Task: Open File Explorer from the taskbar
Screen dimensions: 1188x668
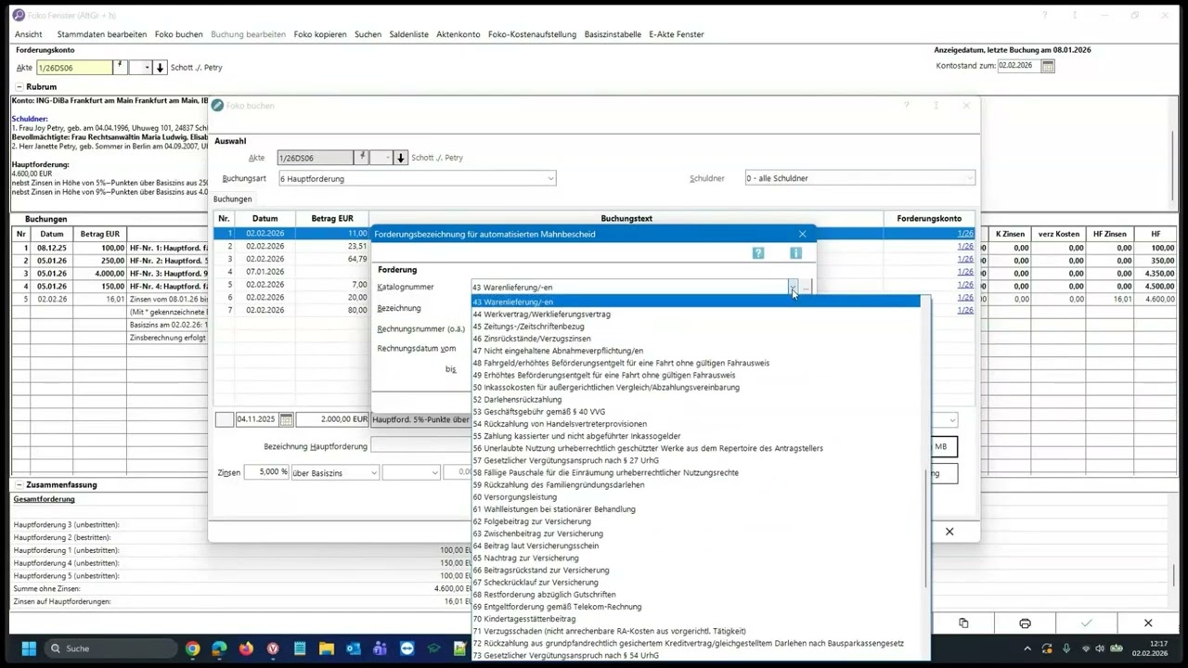Action: click(x=327, y=649)
